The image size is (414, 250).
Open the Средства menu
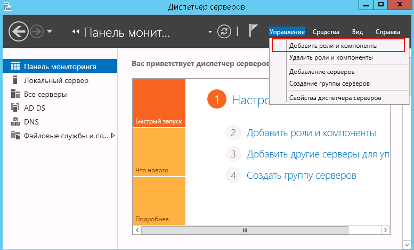coord(326,32)
